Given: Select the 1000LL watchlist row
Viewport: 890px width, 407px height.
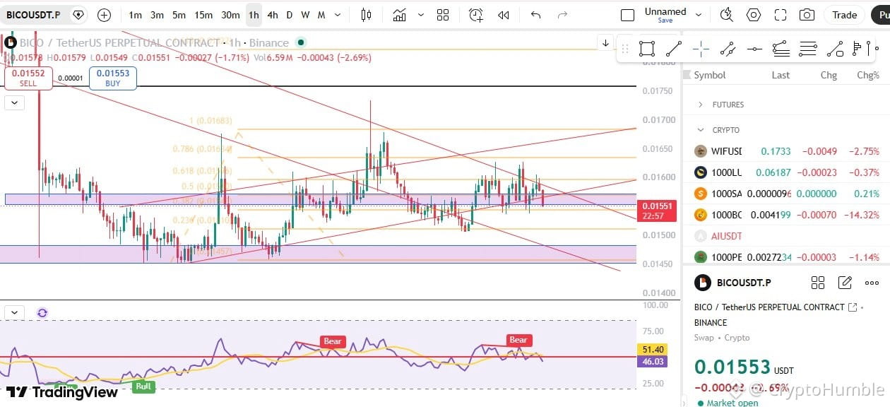Looking at the screenshot, I should [786, 172].
